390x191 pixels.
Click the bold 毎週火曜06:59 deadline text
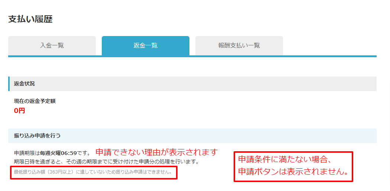[58, 152]
